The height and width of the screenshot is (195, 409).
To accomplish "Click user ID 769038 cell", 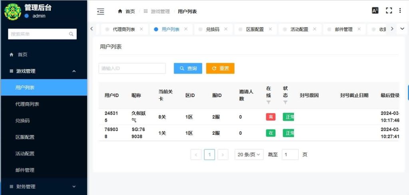I will (111, 133).
